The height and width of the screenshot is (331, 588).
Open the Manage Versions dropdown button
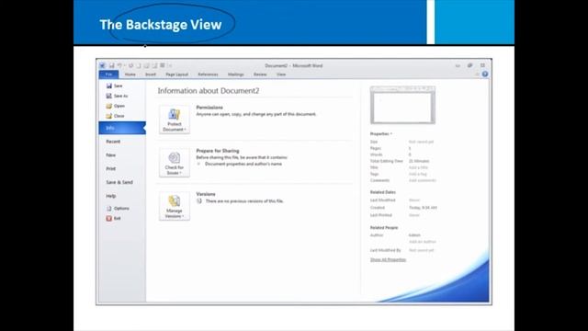[175, 206]
